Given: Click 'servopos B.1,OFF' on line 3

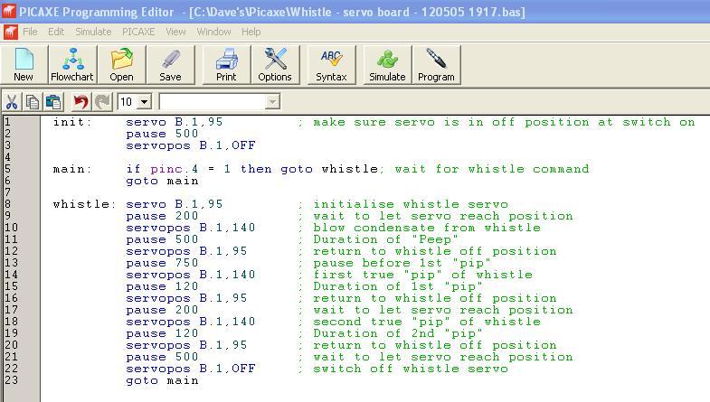Looking at the screenshot, I should click(x=191, y=145).
